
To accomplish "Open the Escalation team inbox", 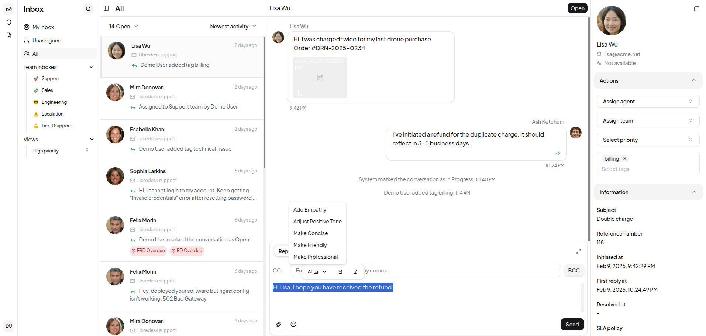I will tap(52, 114).
